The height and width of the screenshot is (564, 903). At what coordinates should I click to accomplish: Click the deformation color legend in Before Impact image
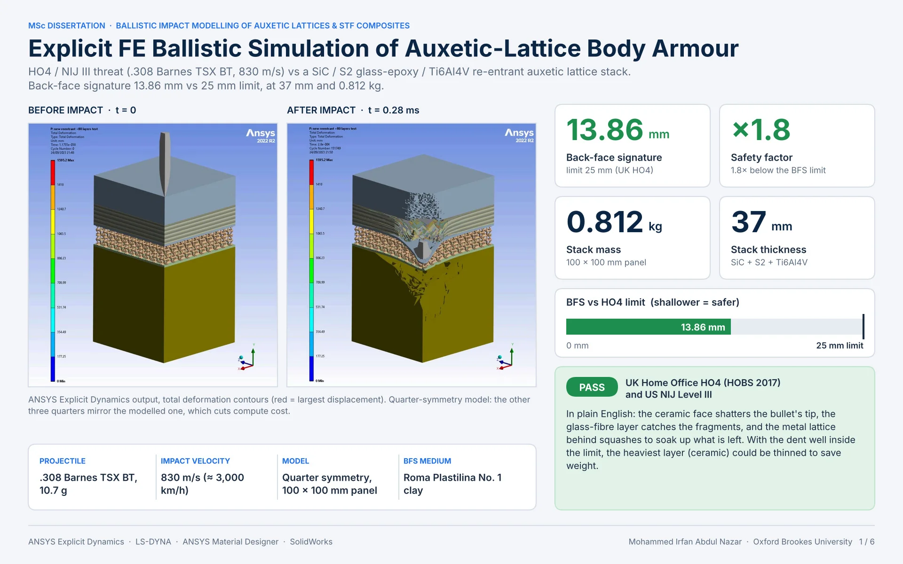point(53,270)
